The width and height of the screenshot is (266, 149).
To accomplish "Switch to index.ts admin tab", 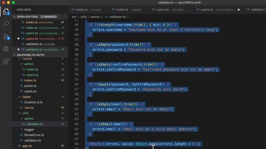I will 126,10.
